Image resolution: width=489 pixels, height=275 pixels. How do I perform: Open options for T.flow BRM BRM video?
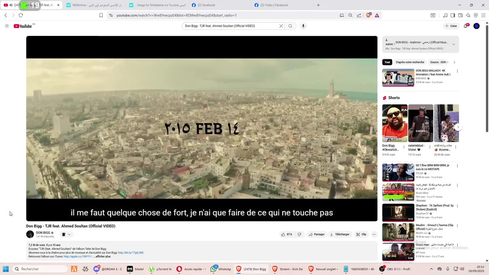point(457,166)
